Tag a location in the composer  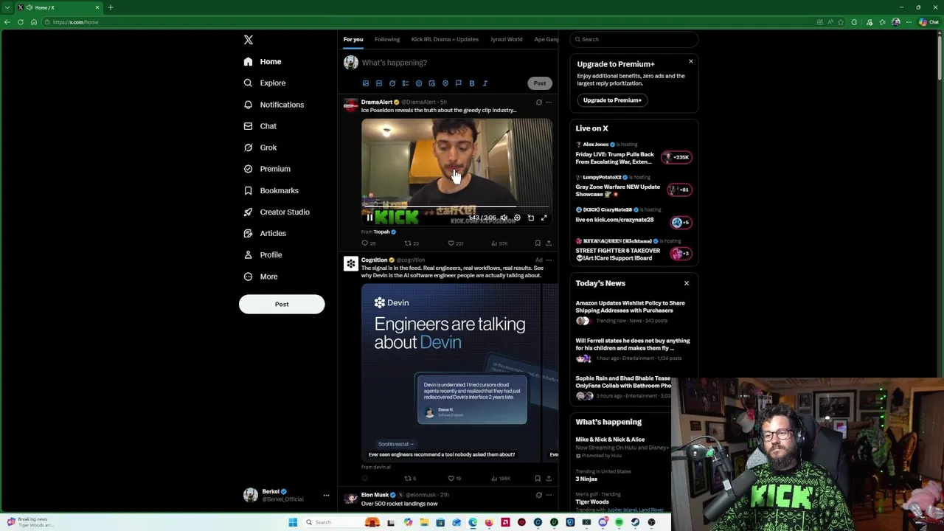pyautogui.click(x=445, y=83)
